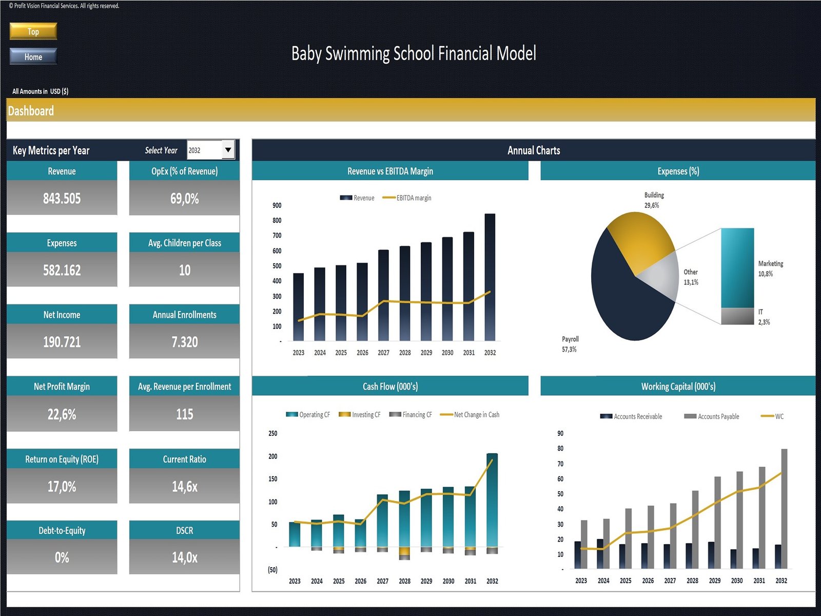Screen dimensions: 821x616
Task: Select the Net Income value 190.721
Action: coord(62,342)
